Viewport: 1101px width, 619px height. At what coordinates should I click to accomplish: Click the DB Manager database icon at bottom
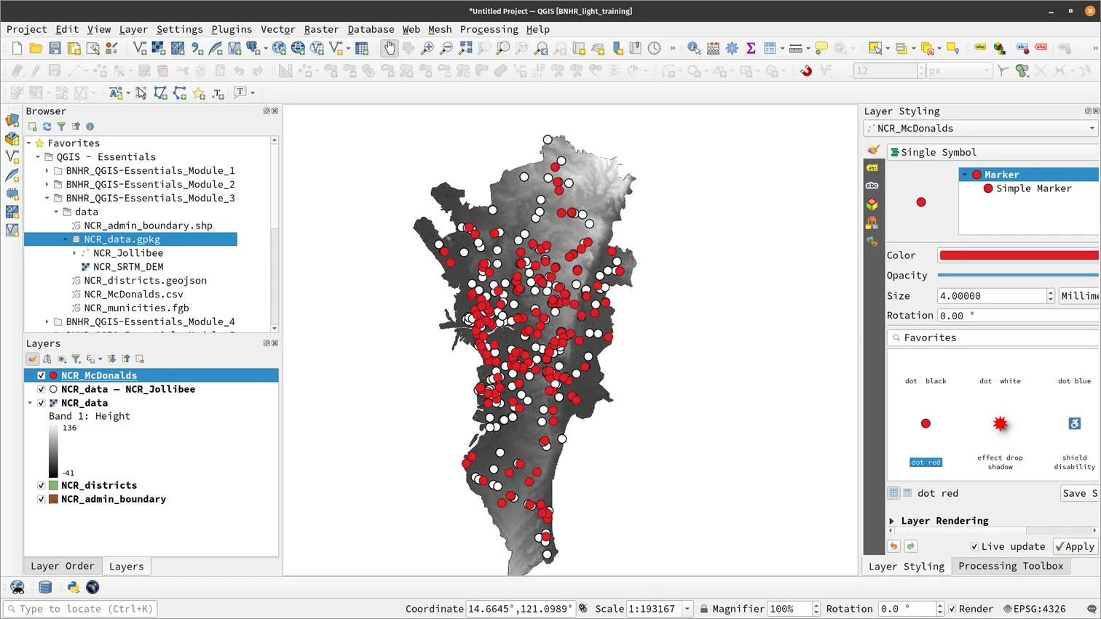45,587
